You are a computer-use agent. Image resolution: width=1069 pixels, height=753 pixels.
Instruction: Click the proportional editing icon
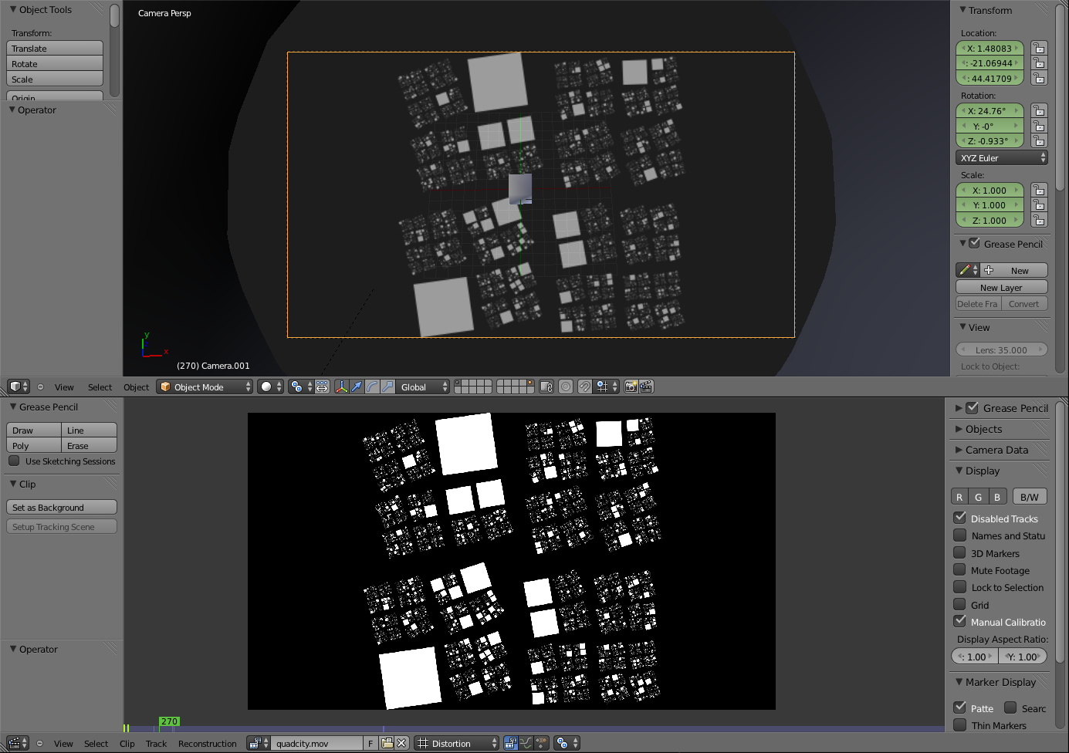pos(566,387)
